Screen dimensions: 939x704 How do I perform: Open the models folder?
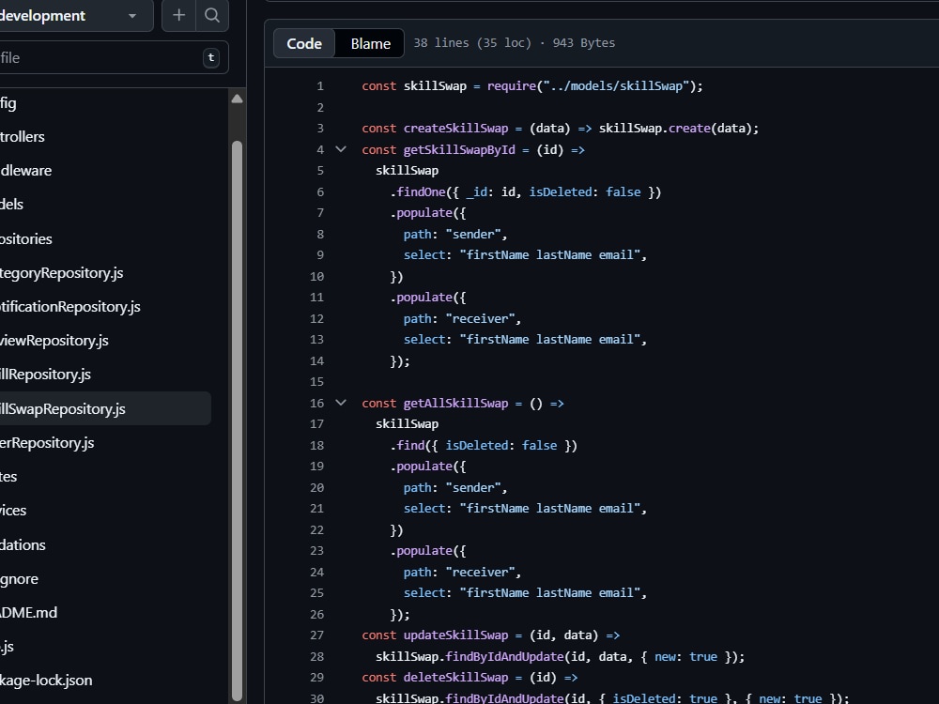tap(11, 204)
